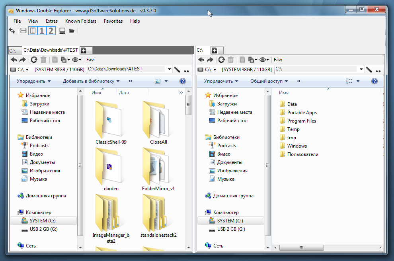The height and width of the screenshot is (261, 394).
Task: Select Program Files folder in right pane
Action: tap(298, 121)
